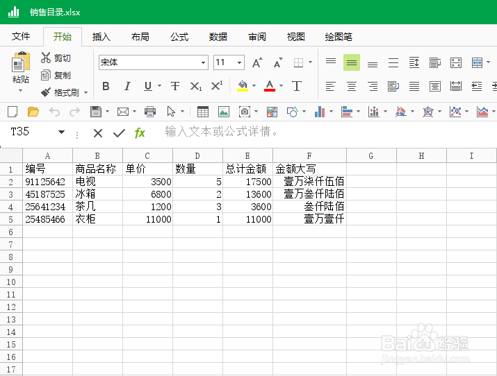The height and width of the screenshot is (376, 497).
Task: Click the large T text format icon
Action: 297,86
